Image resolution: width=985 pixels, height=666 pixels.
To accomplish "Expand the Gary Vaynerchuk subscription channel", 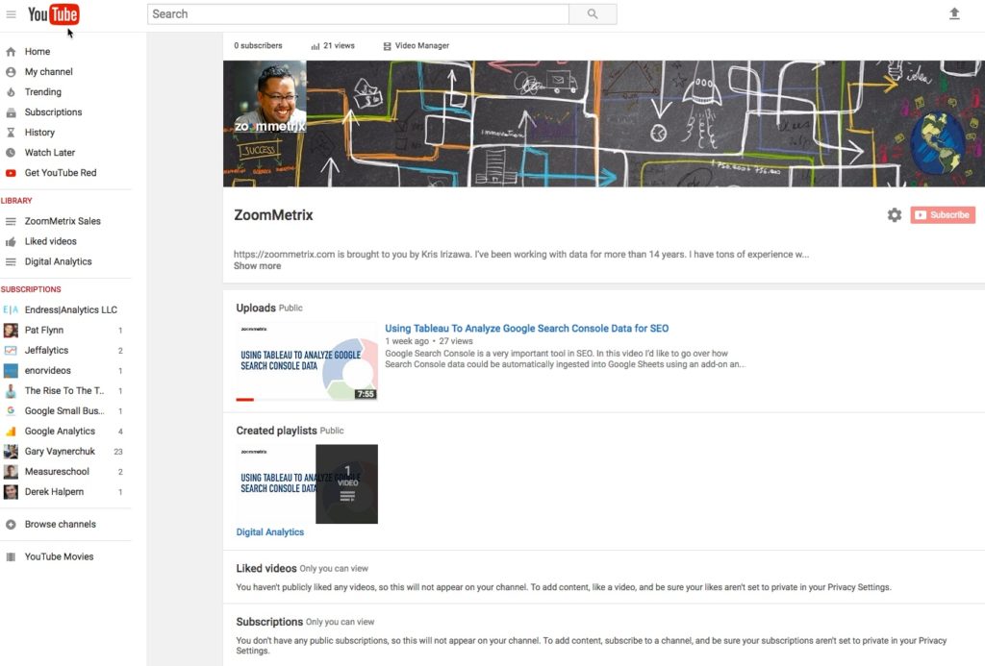I will click(x=63, y=451).
